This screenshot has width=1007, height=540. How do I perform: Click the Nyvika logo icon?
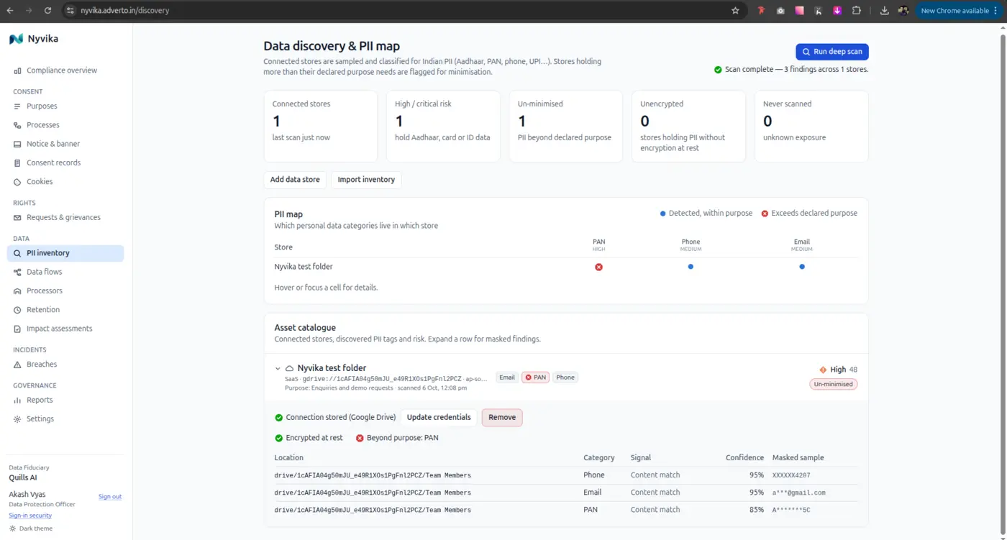[16, 39]
